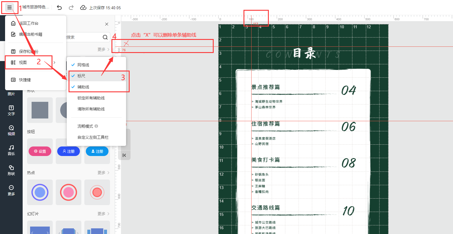Screen dimensions: 453x234
Task: Open the Video (视频) sidebar tool
Action: 11,130
